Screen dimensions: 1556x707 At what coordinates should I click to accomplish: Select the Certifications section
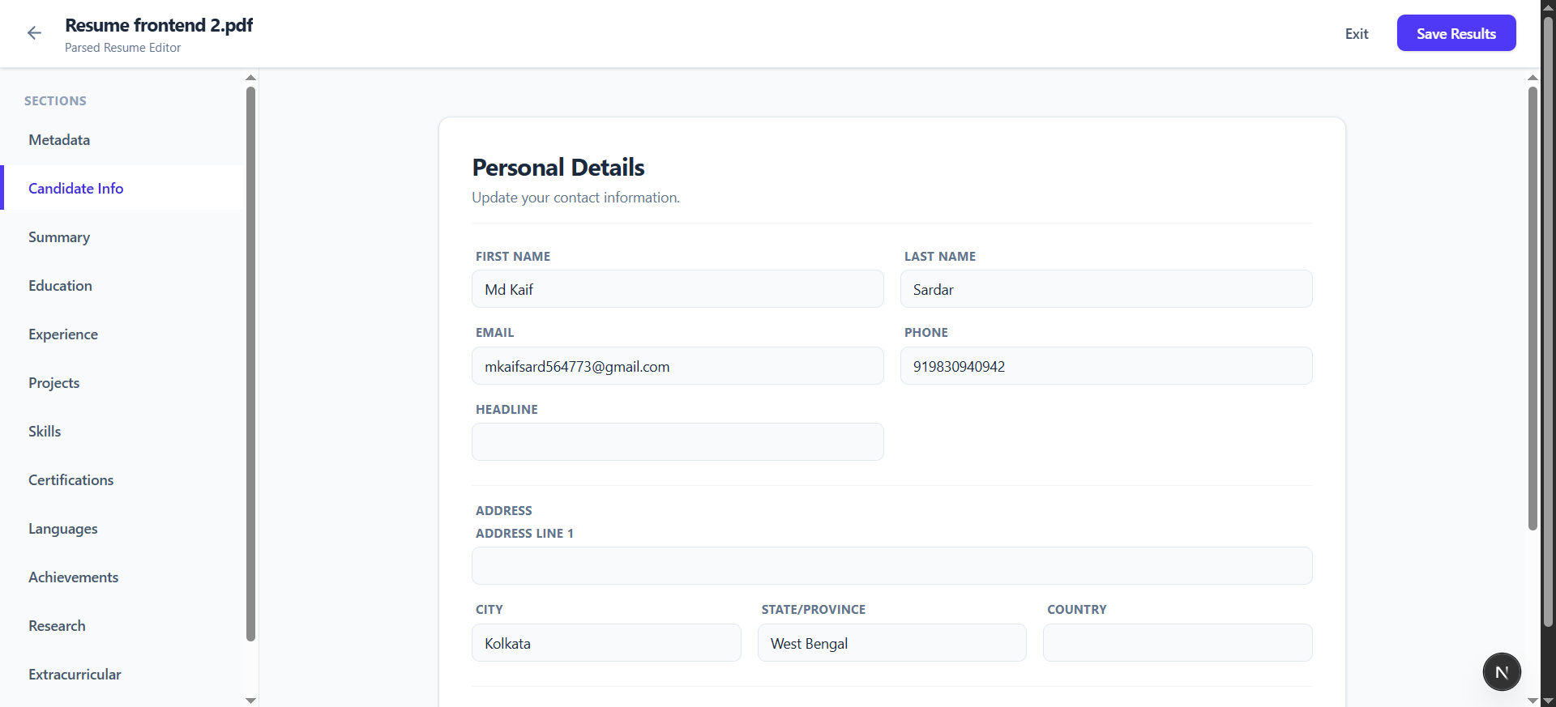tap(71, 479)
